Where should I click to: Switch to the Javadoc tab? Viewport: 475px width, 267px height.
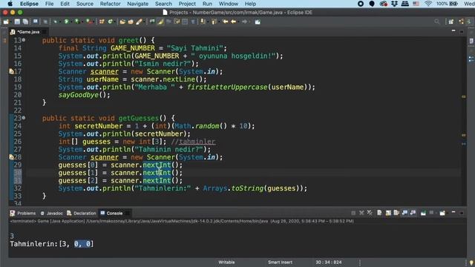pos(51,213)
